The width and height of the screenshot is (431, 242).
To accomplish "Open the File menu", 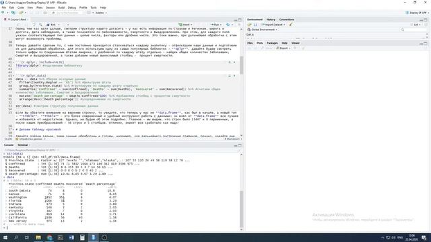I will click(3, 7).
